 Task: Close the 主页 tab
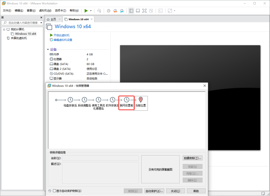pyautogui.click(x=60, y=19)
